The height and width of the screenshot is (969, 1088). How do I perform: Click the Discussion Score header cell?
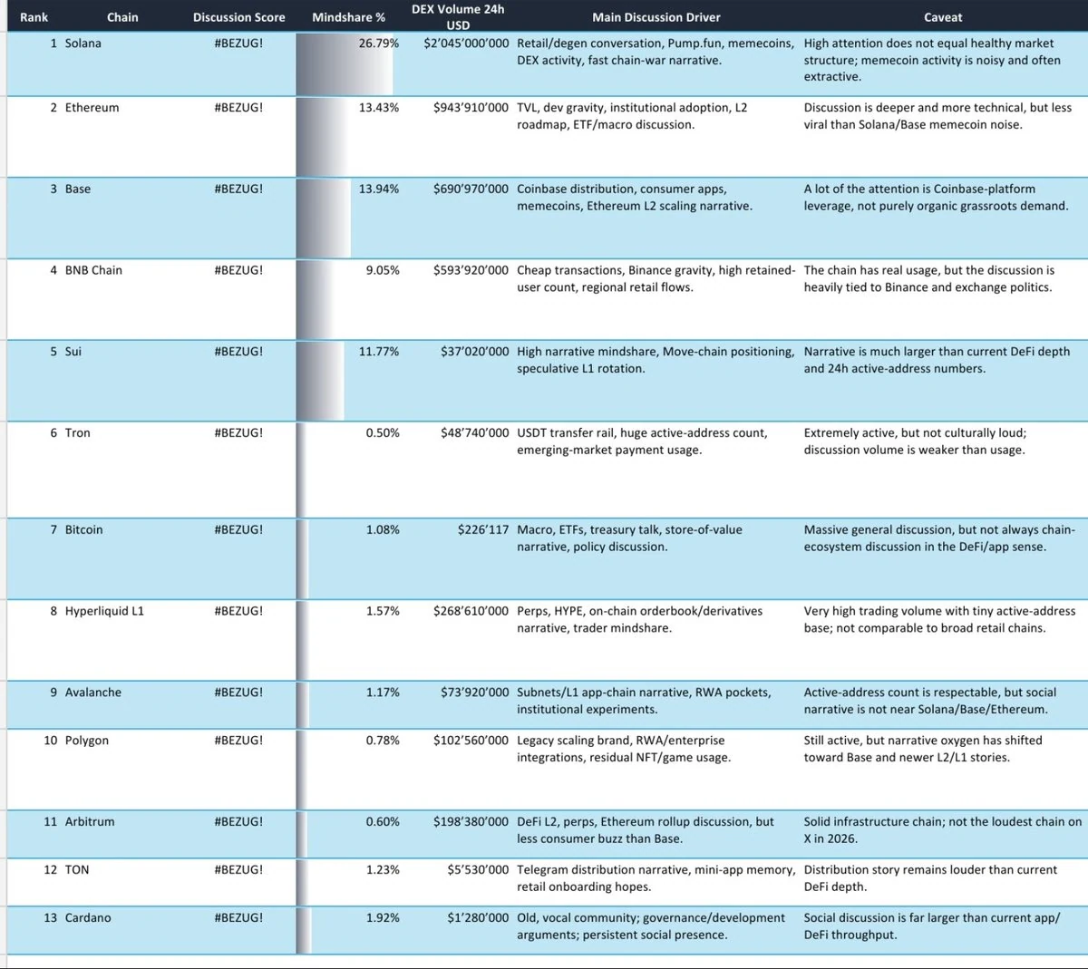tap(238, 17)
